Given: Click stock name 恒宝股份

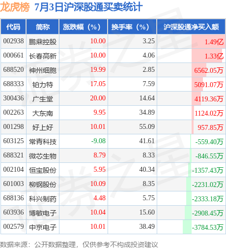Looking at the screenshot, I should 43,170.
